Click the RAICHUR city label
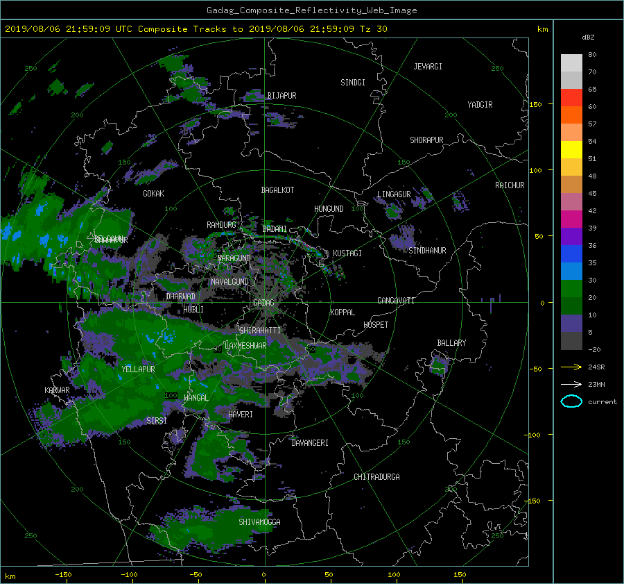The image size is (624, 584). pos(510,185)
